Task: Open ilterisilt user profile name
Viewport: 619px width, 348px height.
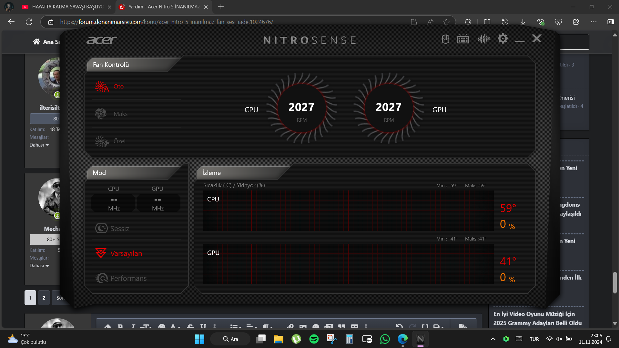Action: [x=49, y=107]
